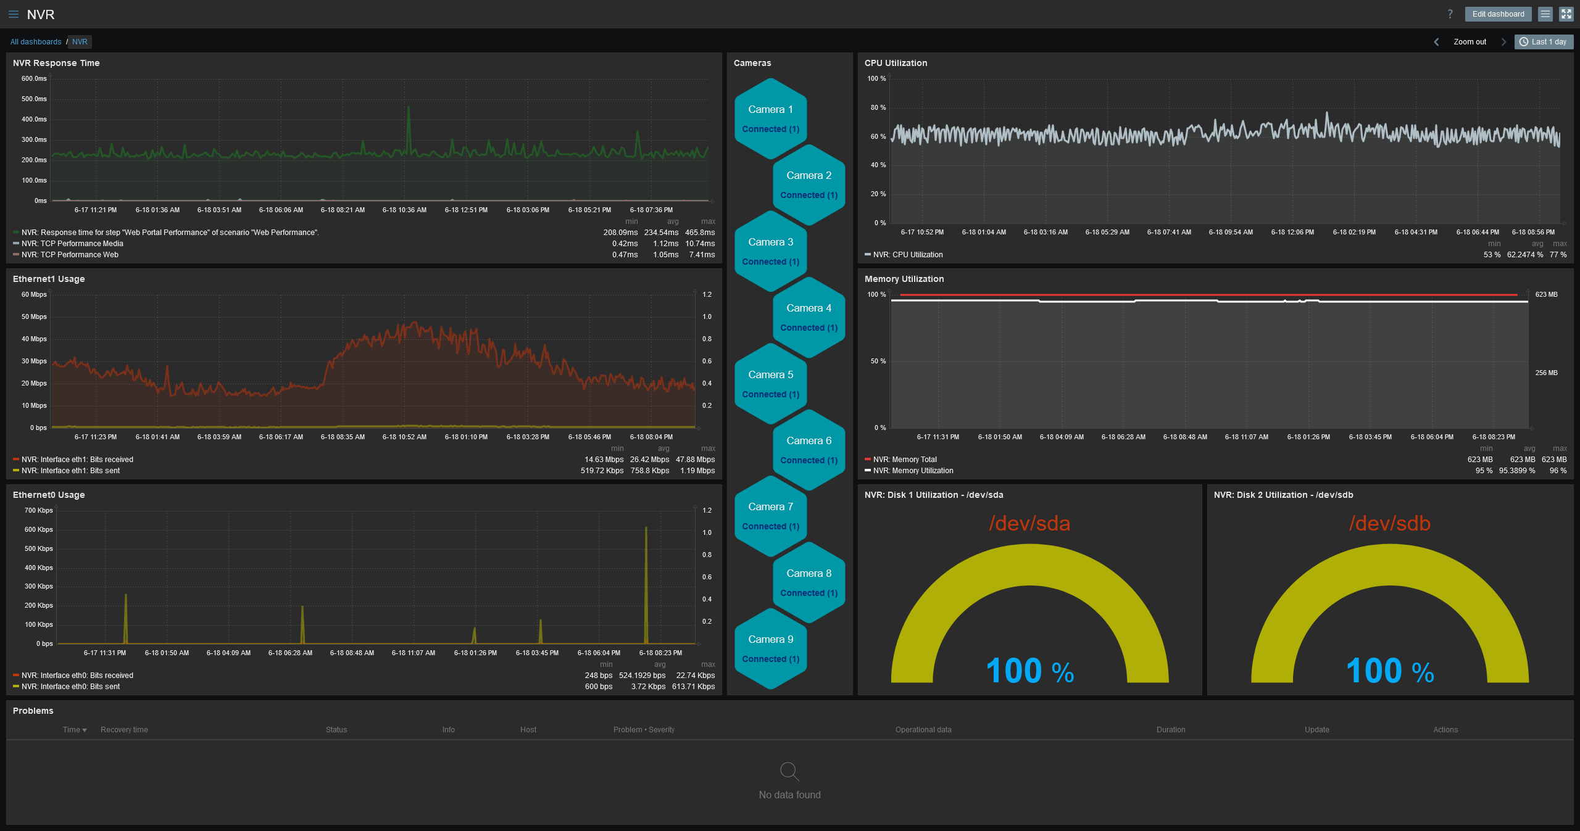The height and width of the screenshot is (831, 1580).
Task: Click the navigate forward chevron arrow
Action: [x=1500, y=42]
